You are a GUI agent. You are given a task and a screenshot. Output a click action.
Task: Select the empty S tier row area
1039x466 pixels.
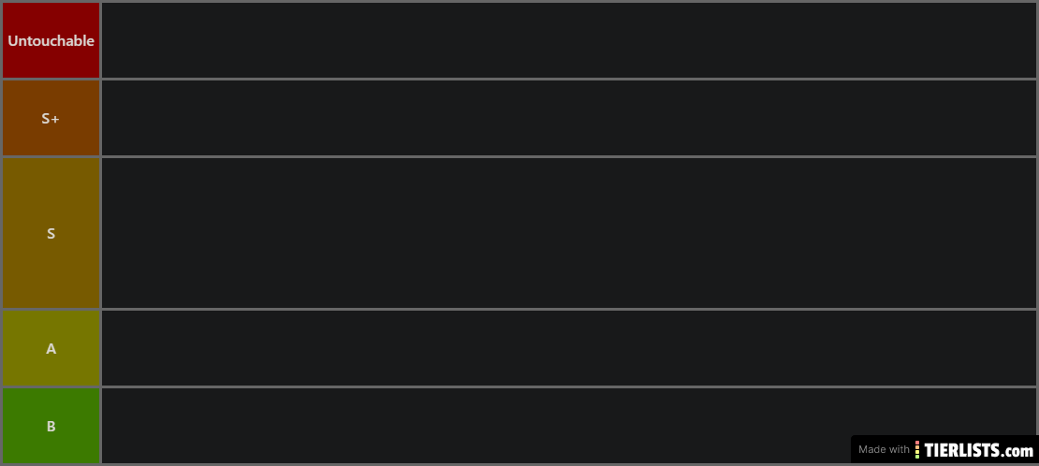pos(568,233)
